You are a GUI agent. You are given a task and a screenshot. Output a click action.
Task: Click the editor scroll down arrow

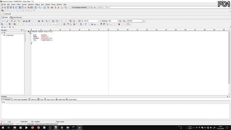pyautogui.click(x=229, y=94)
